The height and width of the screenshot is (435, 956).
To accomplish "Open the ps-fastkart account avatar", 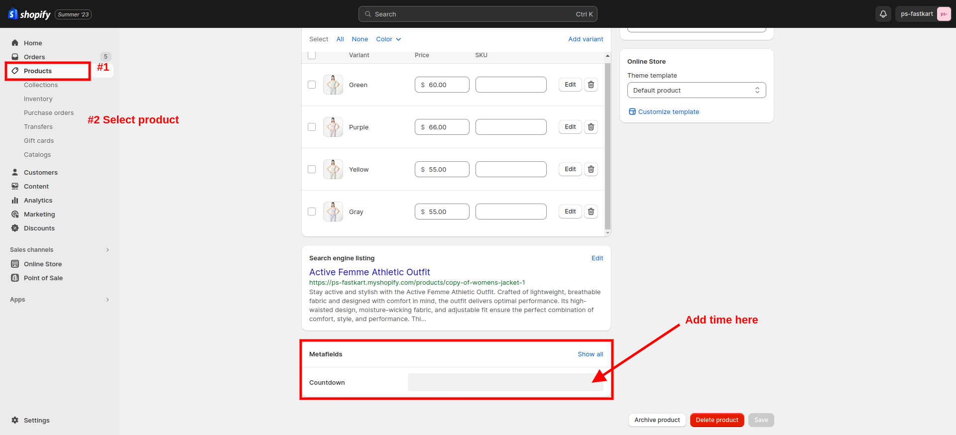I will point(944,14).
